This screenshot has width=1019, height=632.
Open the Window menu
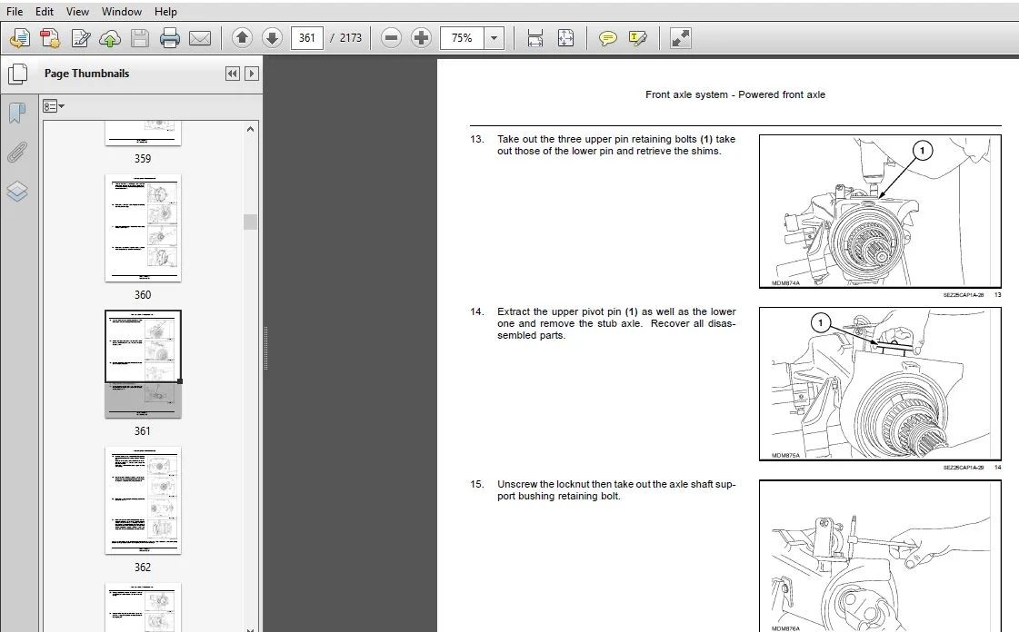point(122,11)
